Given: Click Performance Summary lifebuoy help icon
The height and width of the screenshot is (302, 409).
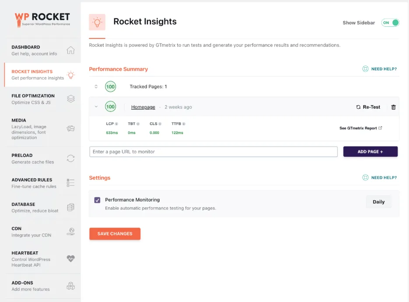Looking at the screenshot, I should [x=365, y=69].
